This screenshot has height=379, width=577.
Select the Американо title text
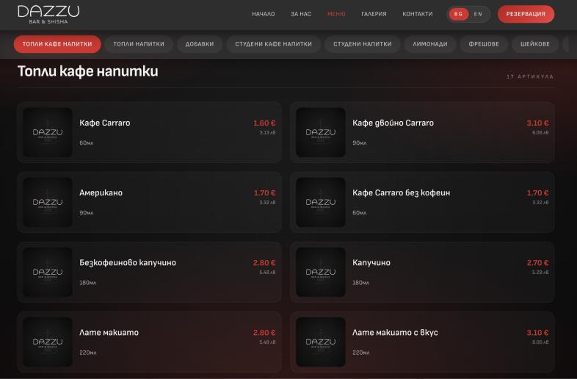pos(101,192)
